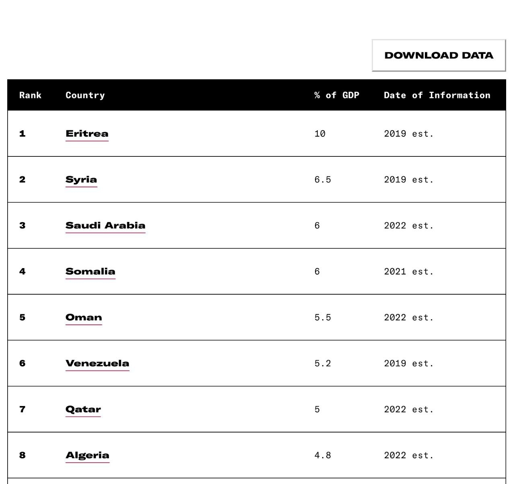Click Syria's 6.5 GDP percentage

323,180
